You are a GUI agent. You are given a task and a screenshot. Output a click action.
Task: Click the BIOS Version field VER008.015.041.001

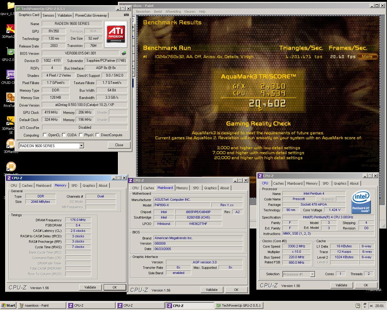coord(80,53)
